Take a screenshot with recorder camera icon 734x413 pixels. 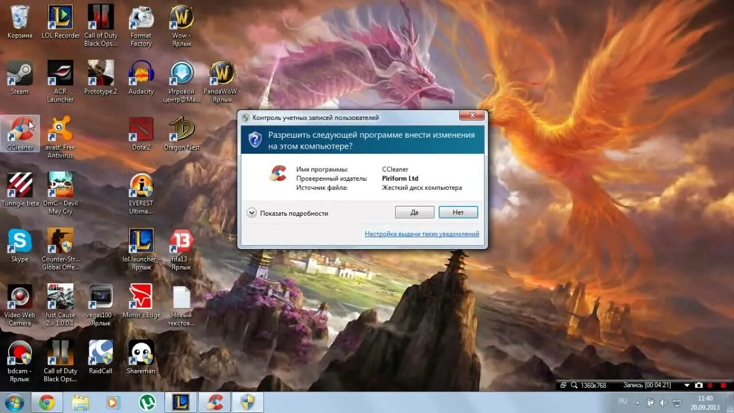698,385
